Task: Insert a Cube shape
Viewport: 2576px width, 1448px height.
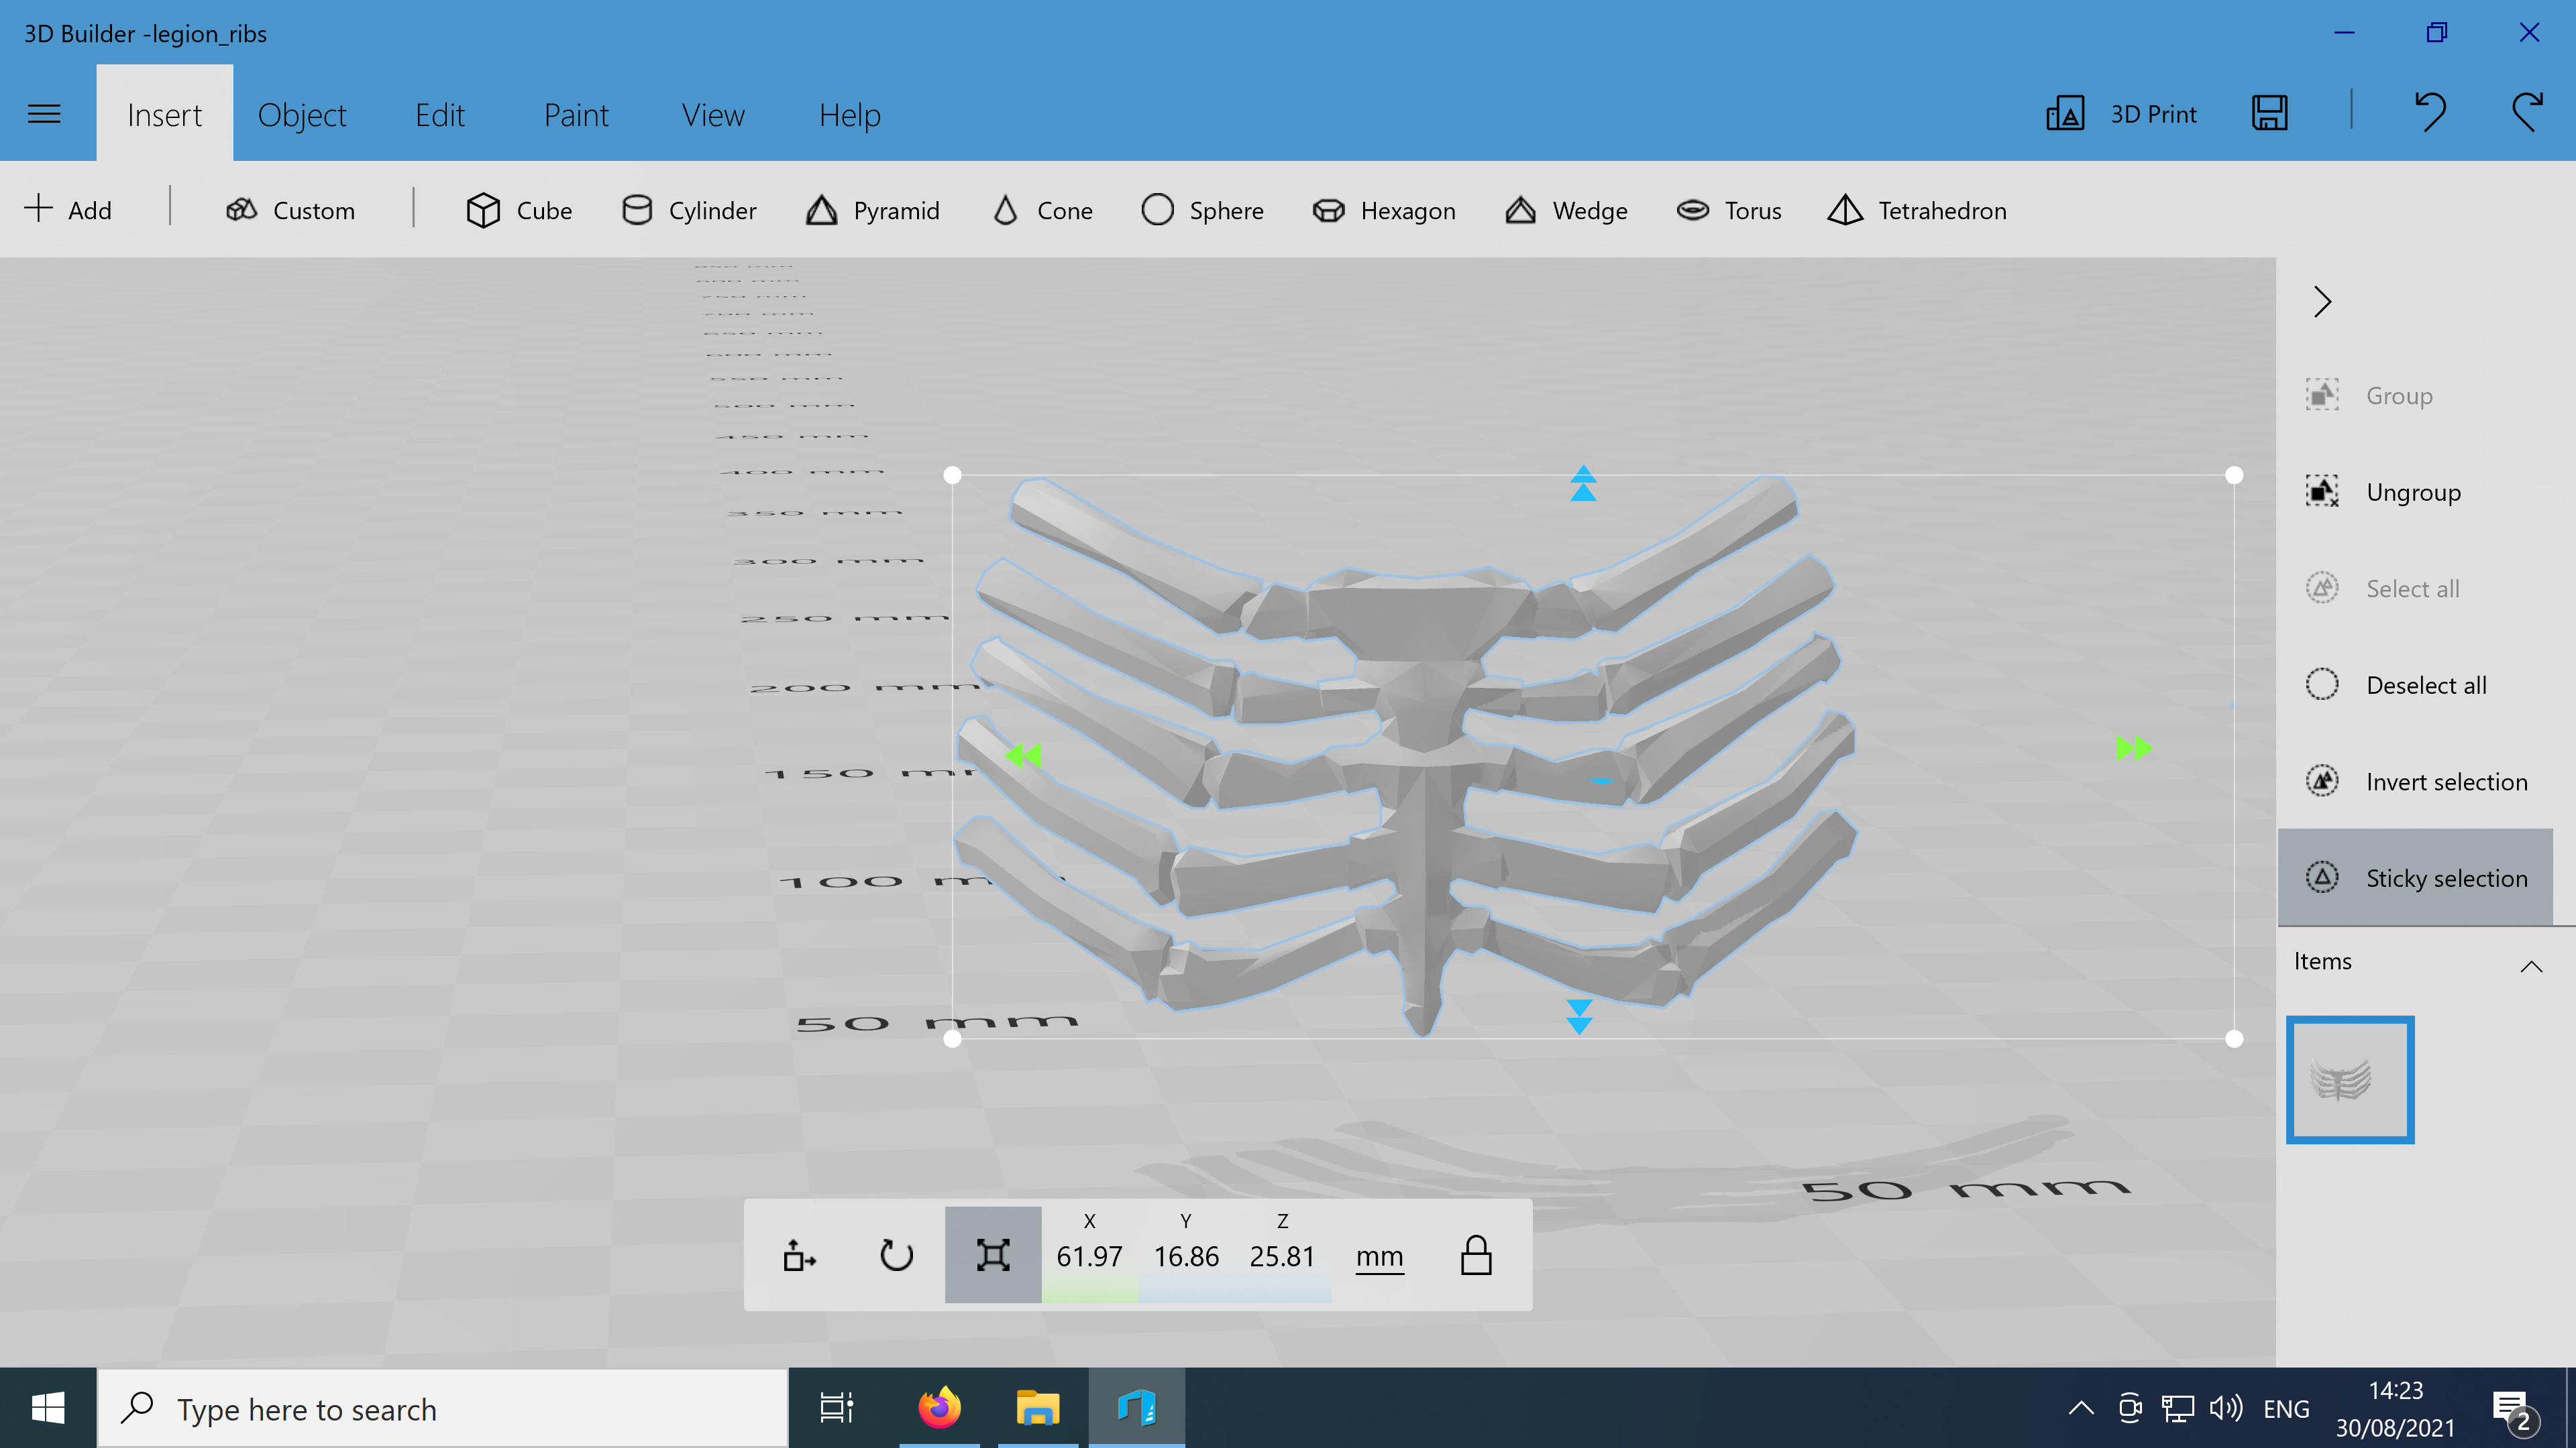Action: point(519,210)
